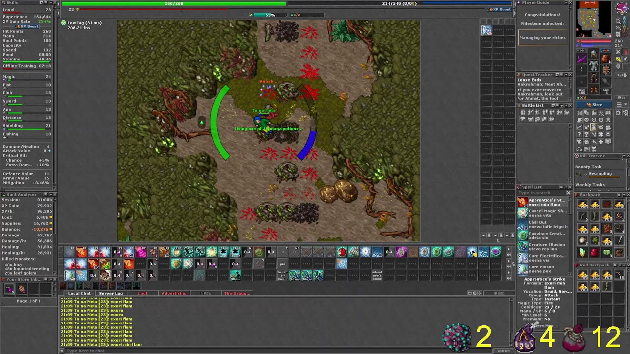Switch to 'The Drago...' chat tab
This screenshot has width=630, height=354.
tap(237, 293)
